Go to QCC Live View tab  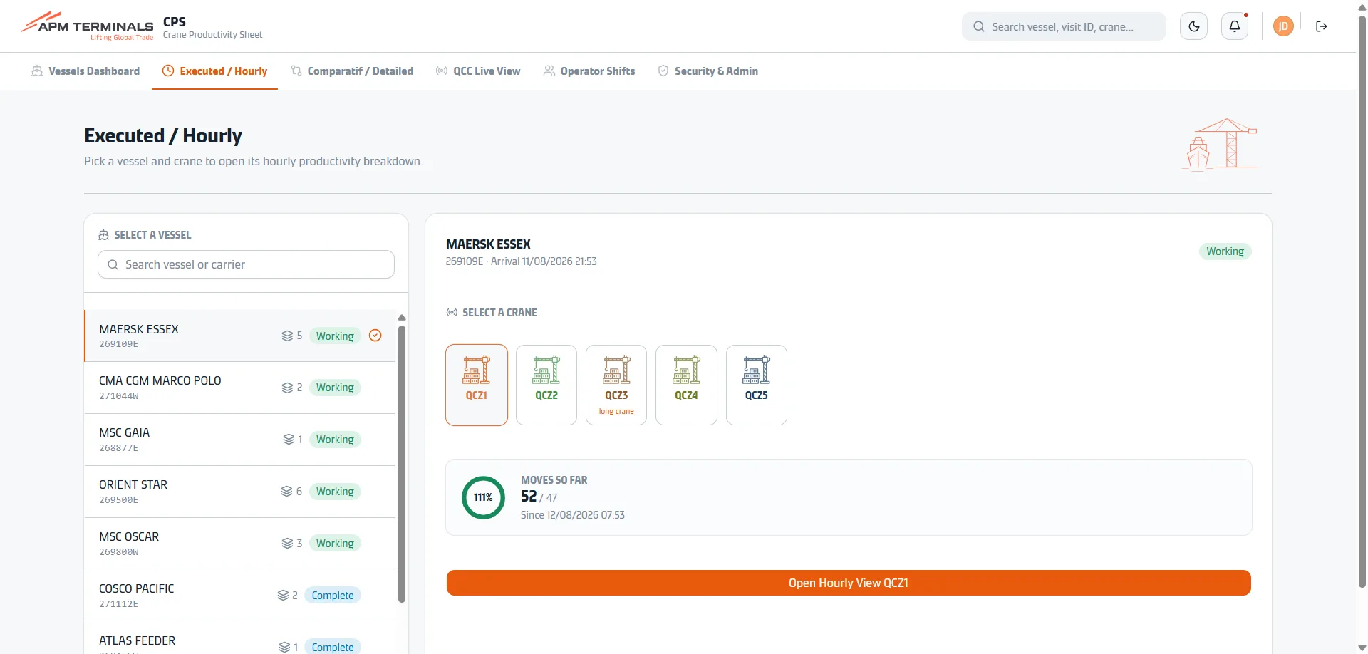(x=478, y=71)
